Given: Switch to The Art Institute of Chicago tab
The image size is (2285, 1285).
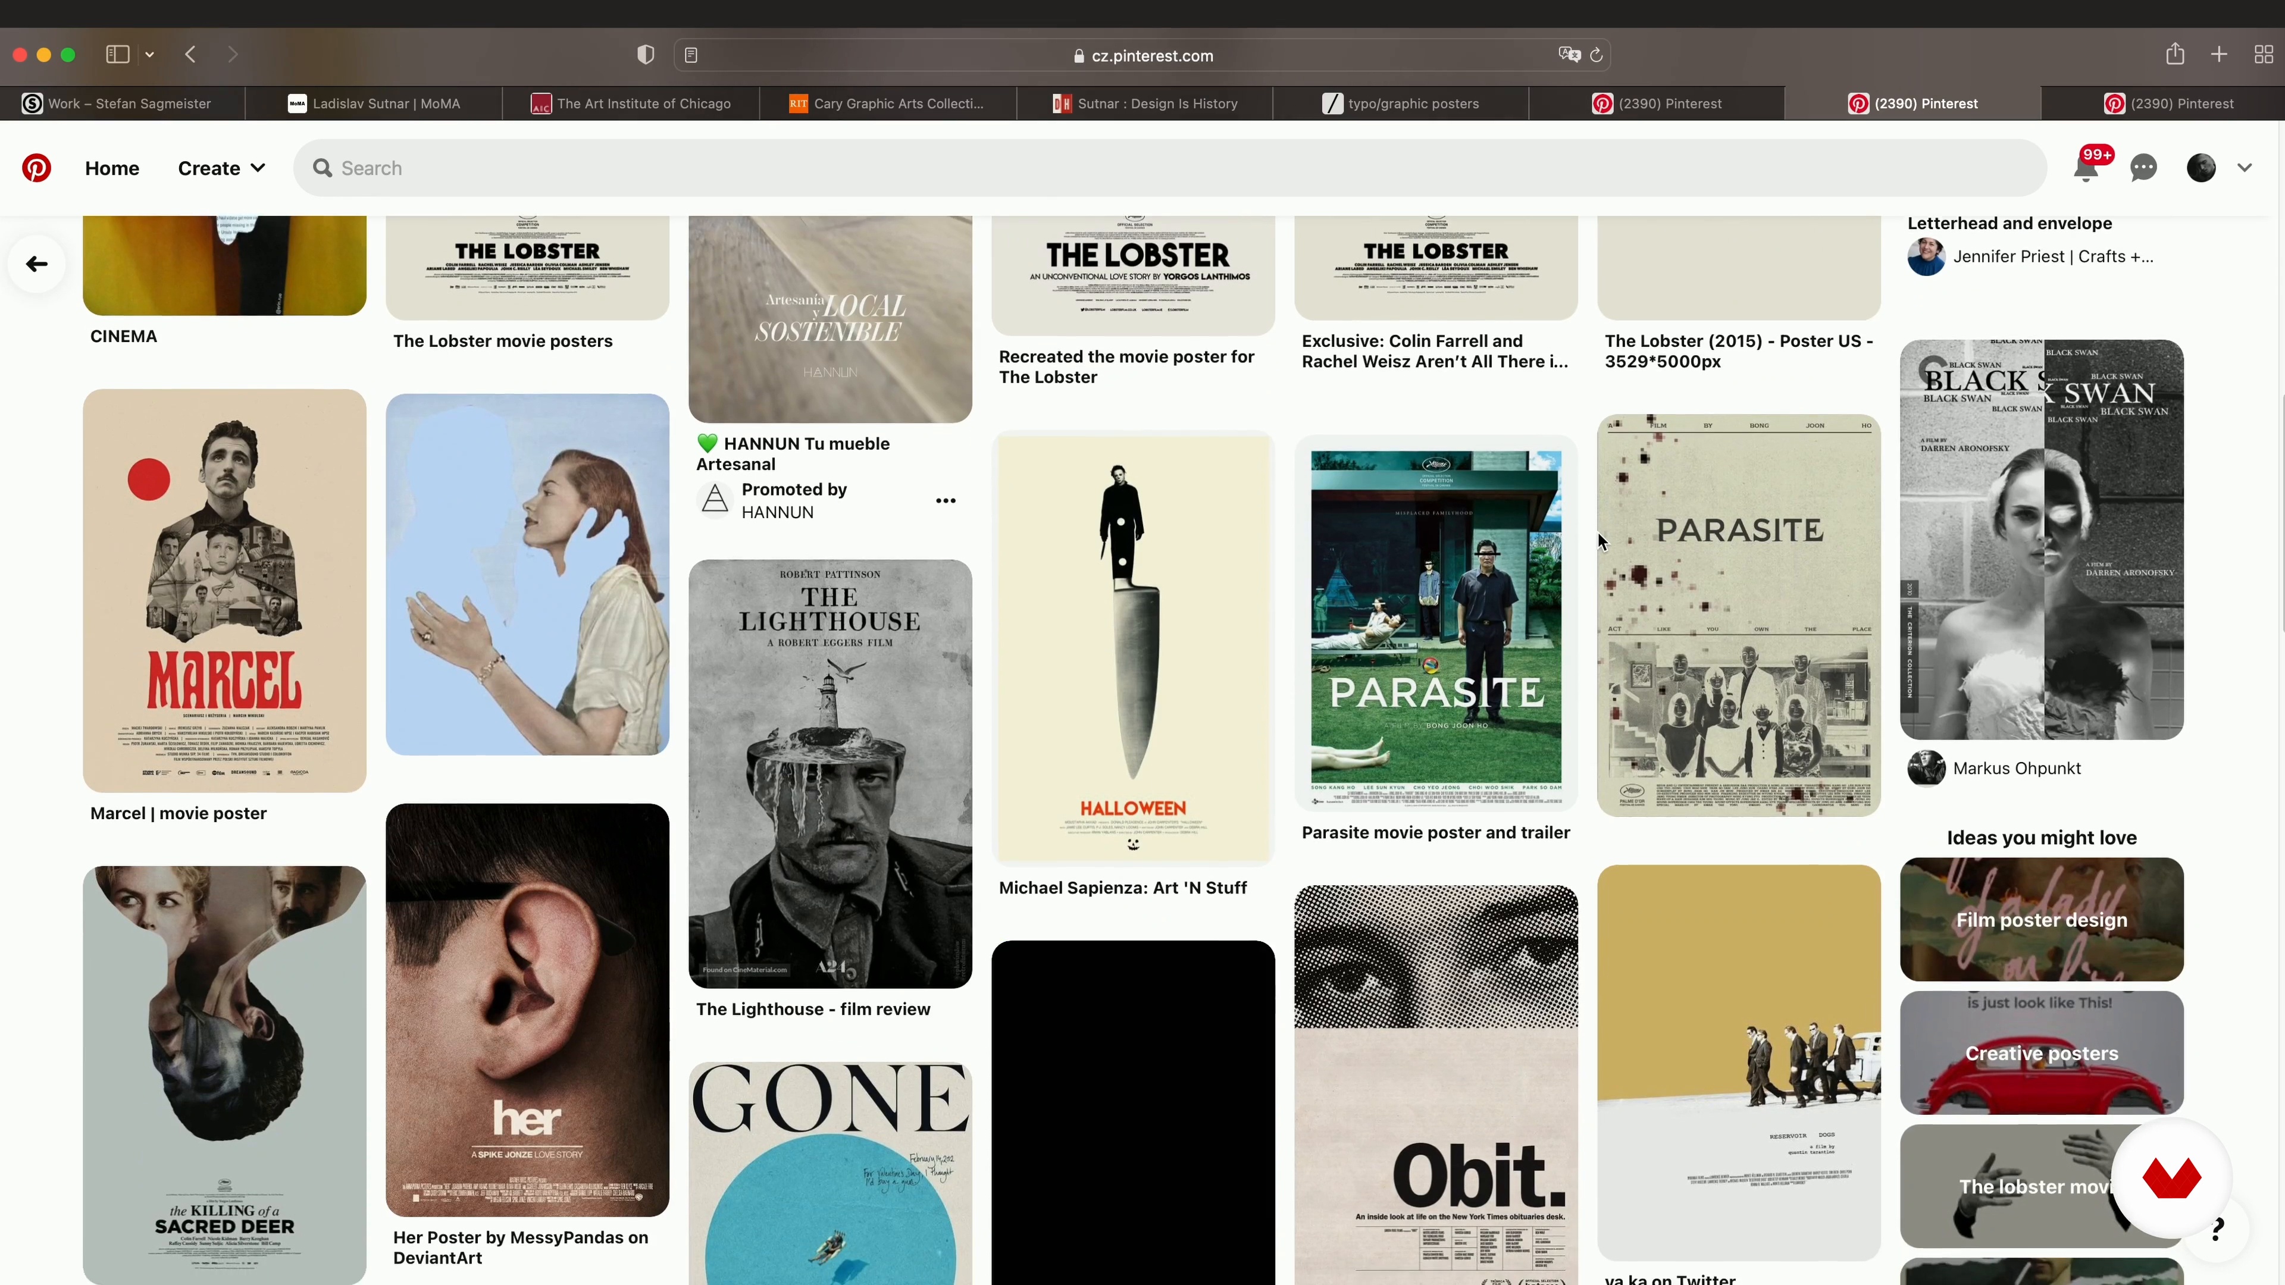Looking at the screenshot, I should [631, 104].
